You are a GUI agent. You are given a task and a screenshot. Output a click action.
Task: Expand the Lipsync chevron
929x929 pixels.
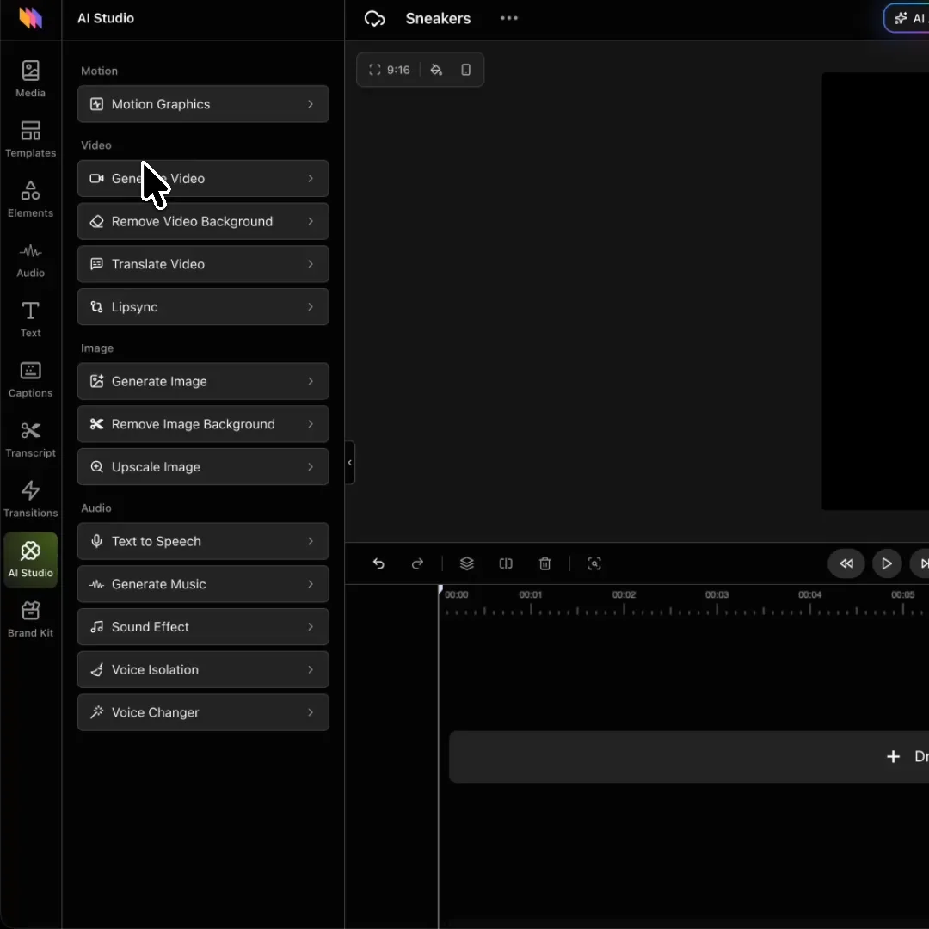(x=311, y=307)
